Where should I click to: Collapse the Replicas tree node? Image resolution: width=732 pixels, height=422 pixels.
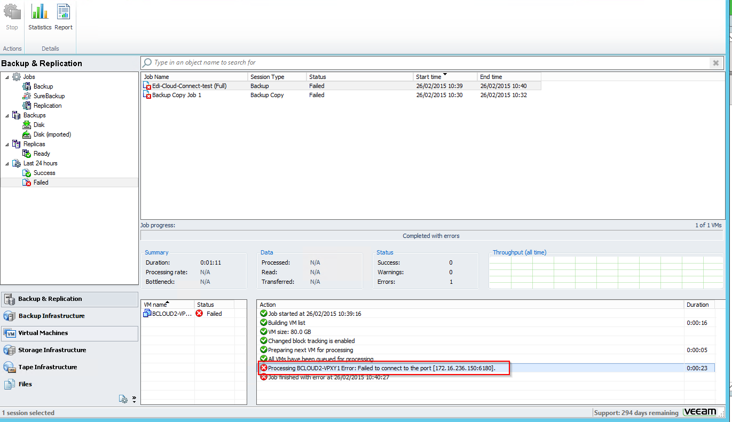tap(7, 144)
